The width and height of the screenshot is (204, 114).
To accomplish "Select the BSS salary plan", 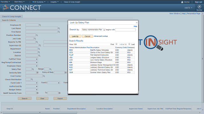I will point(71,50).
